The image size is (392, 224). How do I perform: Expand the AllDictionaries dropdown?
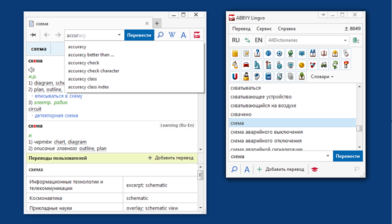pyautogui.click(x=344, y=40)
